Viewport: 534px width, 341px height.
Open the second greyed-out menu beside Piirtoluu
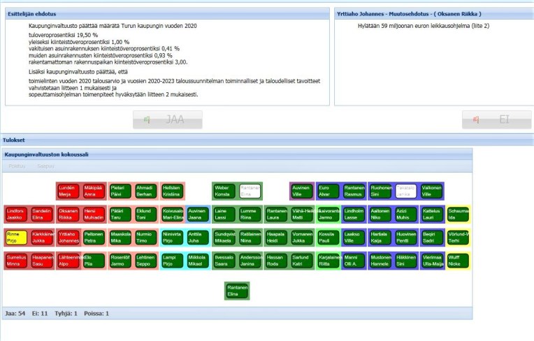tap(46, 166)
